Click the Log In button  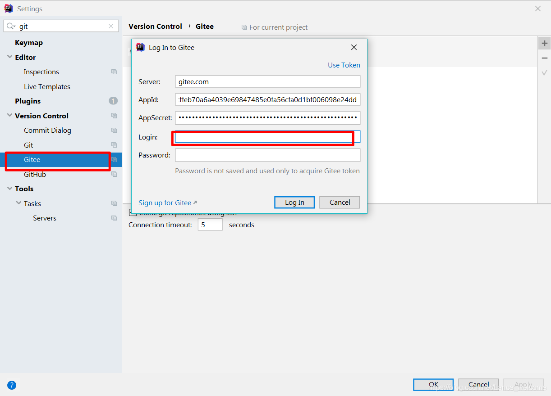pos(294,202)
